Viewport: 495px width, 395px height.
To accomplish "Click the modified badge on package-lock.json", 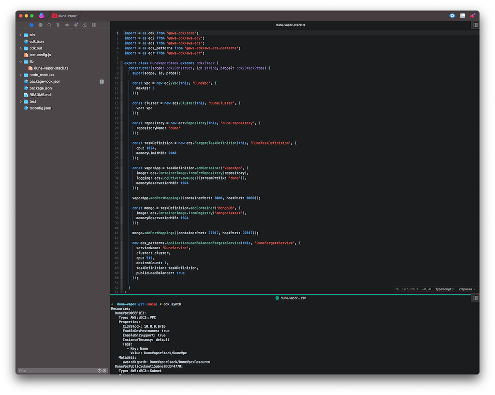I will point(102,81).
